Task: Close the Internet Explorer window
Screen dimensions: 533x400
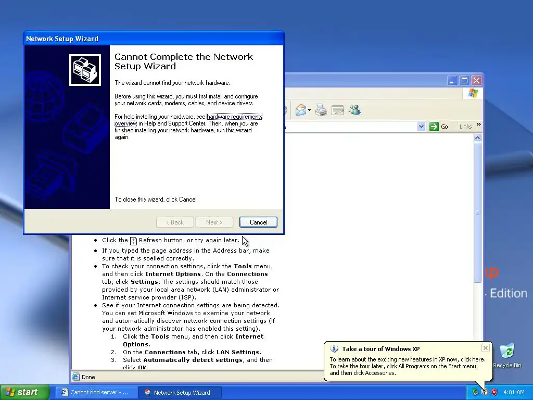Action: (x=477, y=81)
